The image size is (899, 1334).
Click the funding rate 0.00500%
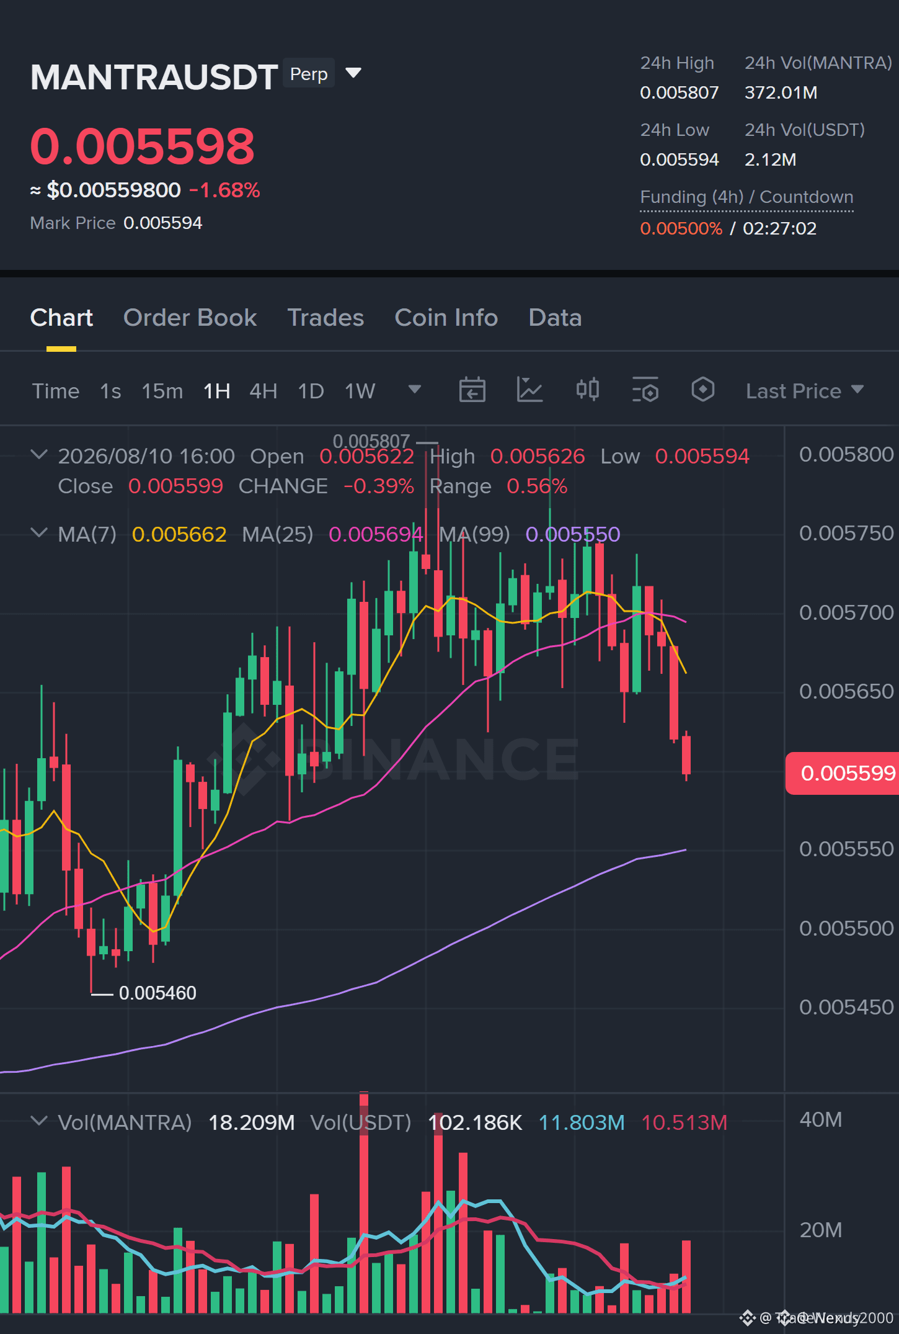click(x=681, y=228)
